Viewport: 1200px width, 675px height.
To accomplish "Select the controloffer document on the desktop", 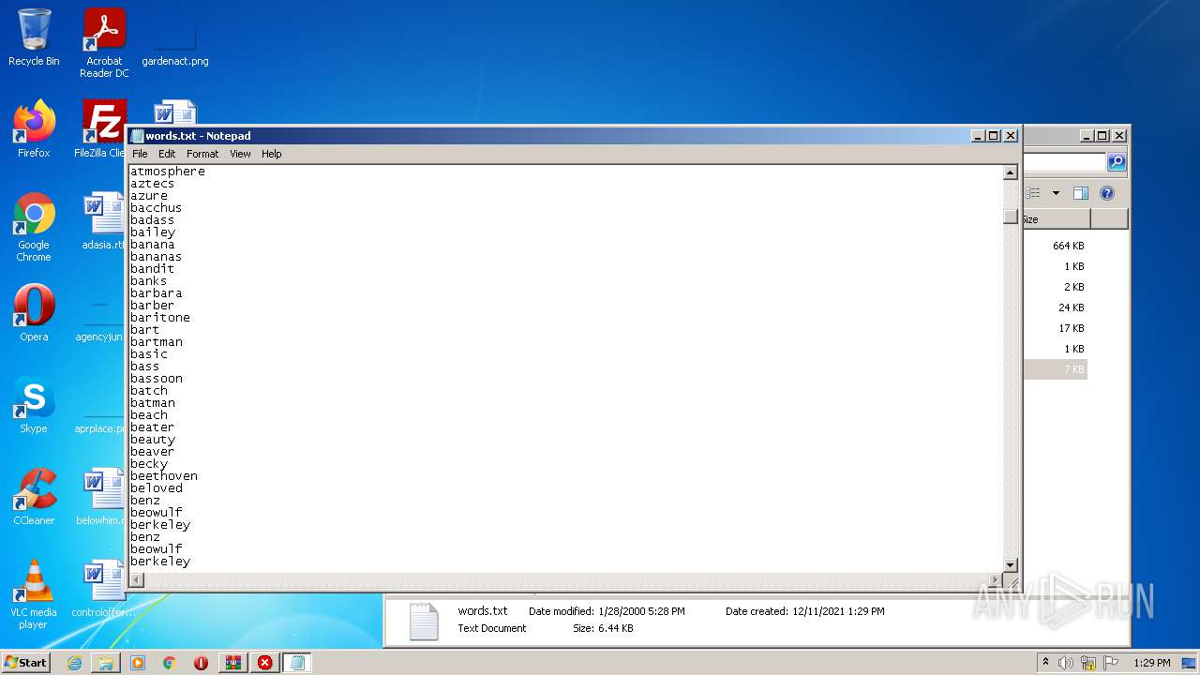I will (104, 589).
